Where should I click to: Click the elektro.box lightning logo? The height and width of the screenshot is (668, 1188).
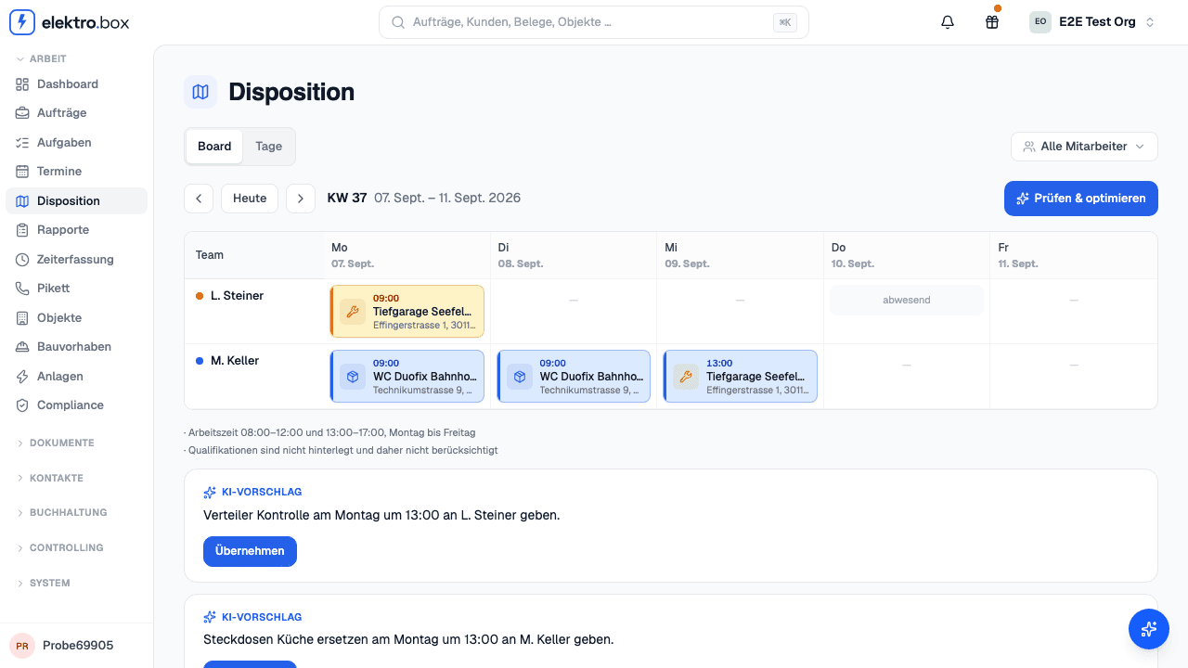22,22
